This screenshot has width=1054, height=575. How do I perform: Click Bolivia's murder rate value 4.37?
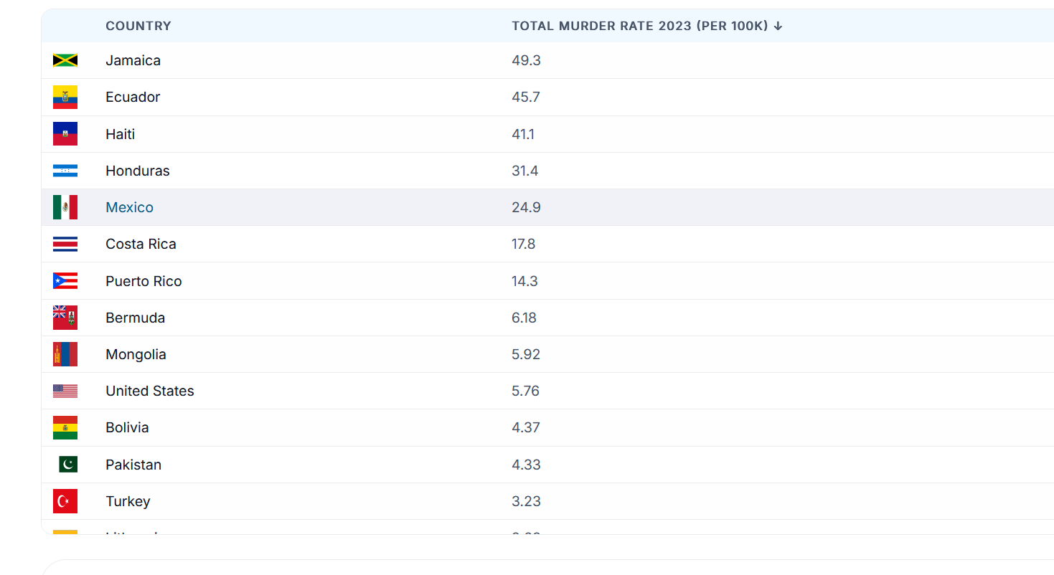526,427
